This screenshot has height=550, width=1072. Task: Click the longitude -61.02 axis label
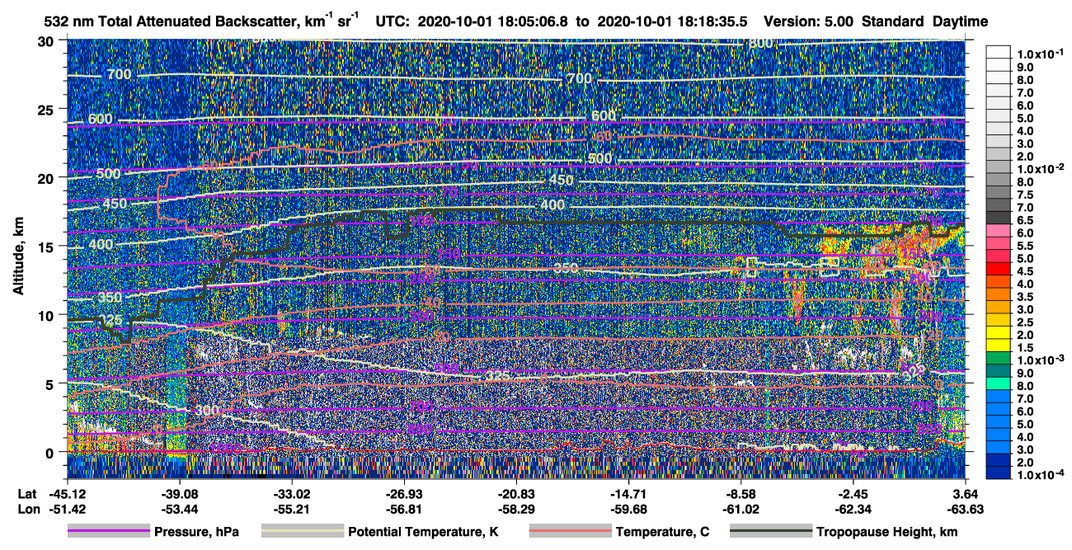743,509
